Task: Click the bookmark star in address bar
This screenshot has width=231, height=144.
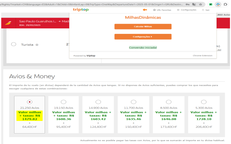Action: (201, 4)
